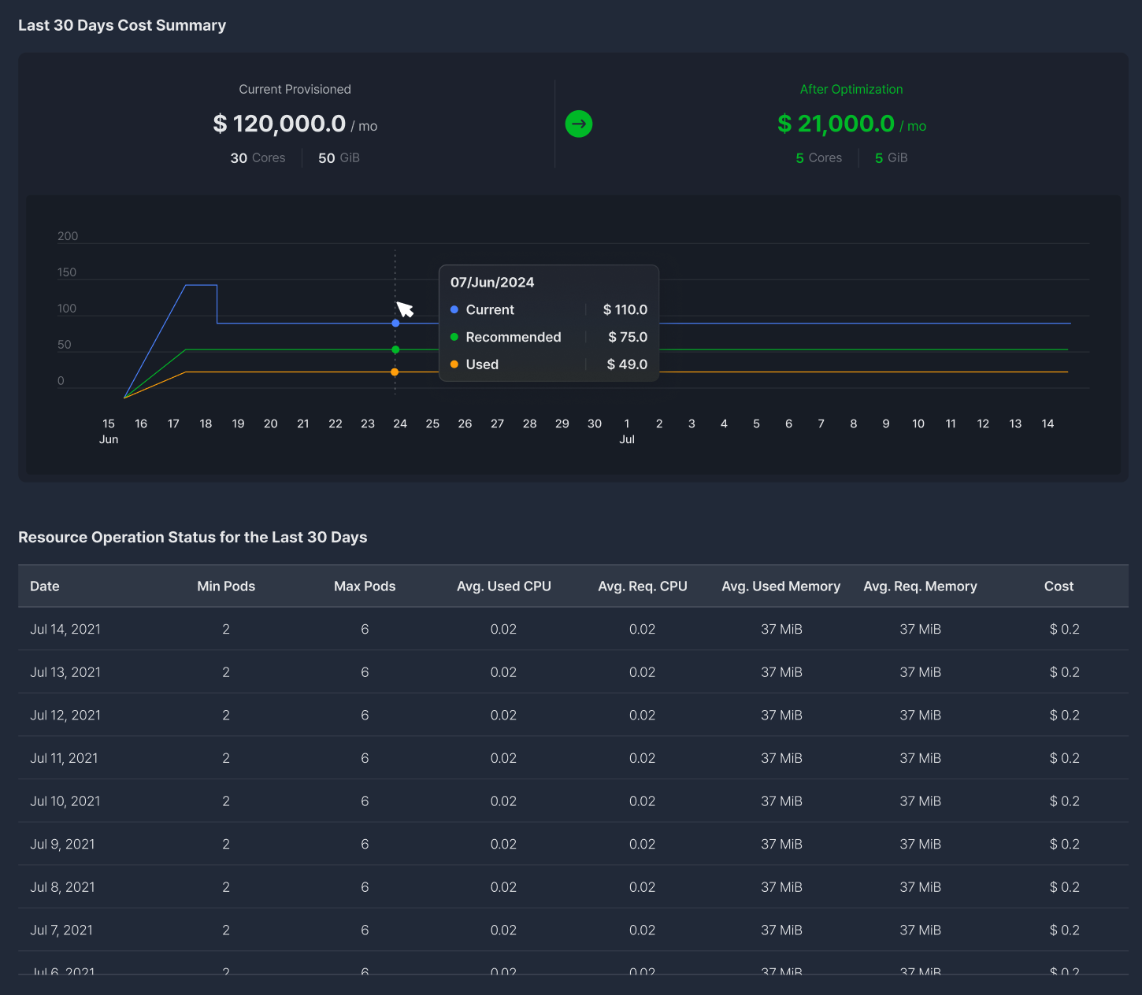This screenshot has height=995, width=1142.
Task: Click the Avg. Used CPU column header
Action: [x=503, y=586]
